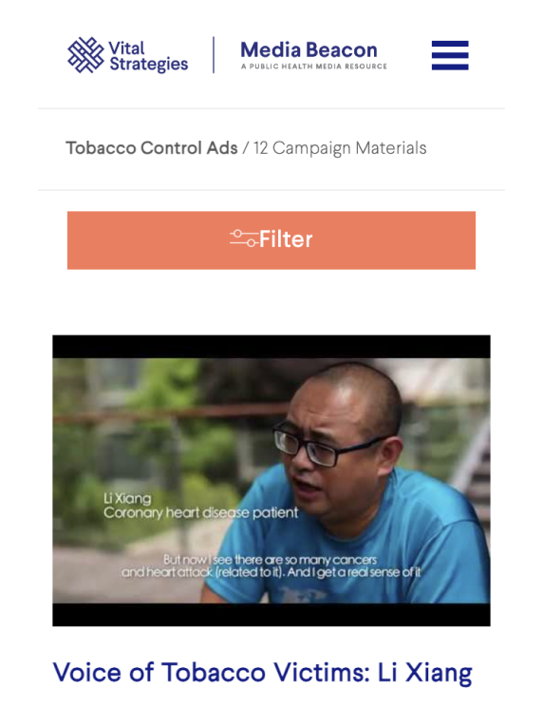Open the Tobacco Control Ads breadcrumb
Image resolution: width=543 pixels, height=707 pixels.
pyautogui.click(x=152, y=148)
